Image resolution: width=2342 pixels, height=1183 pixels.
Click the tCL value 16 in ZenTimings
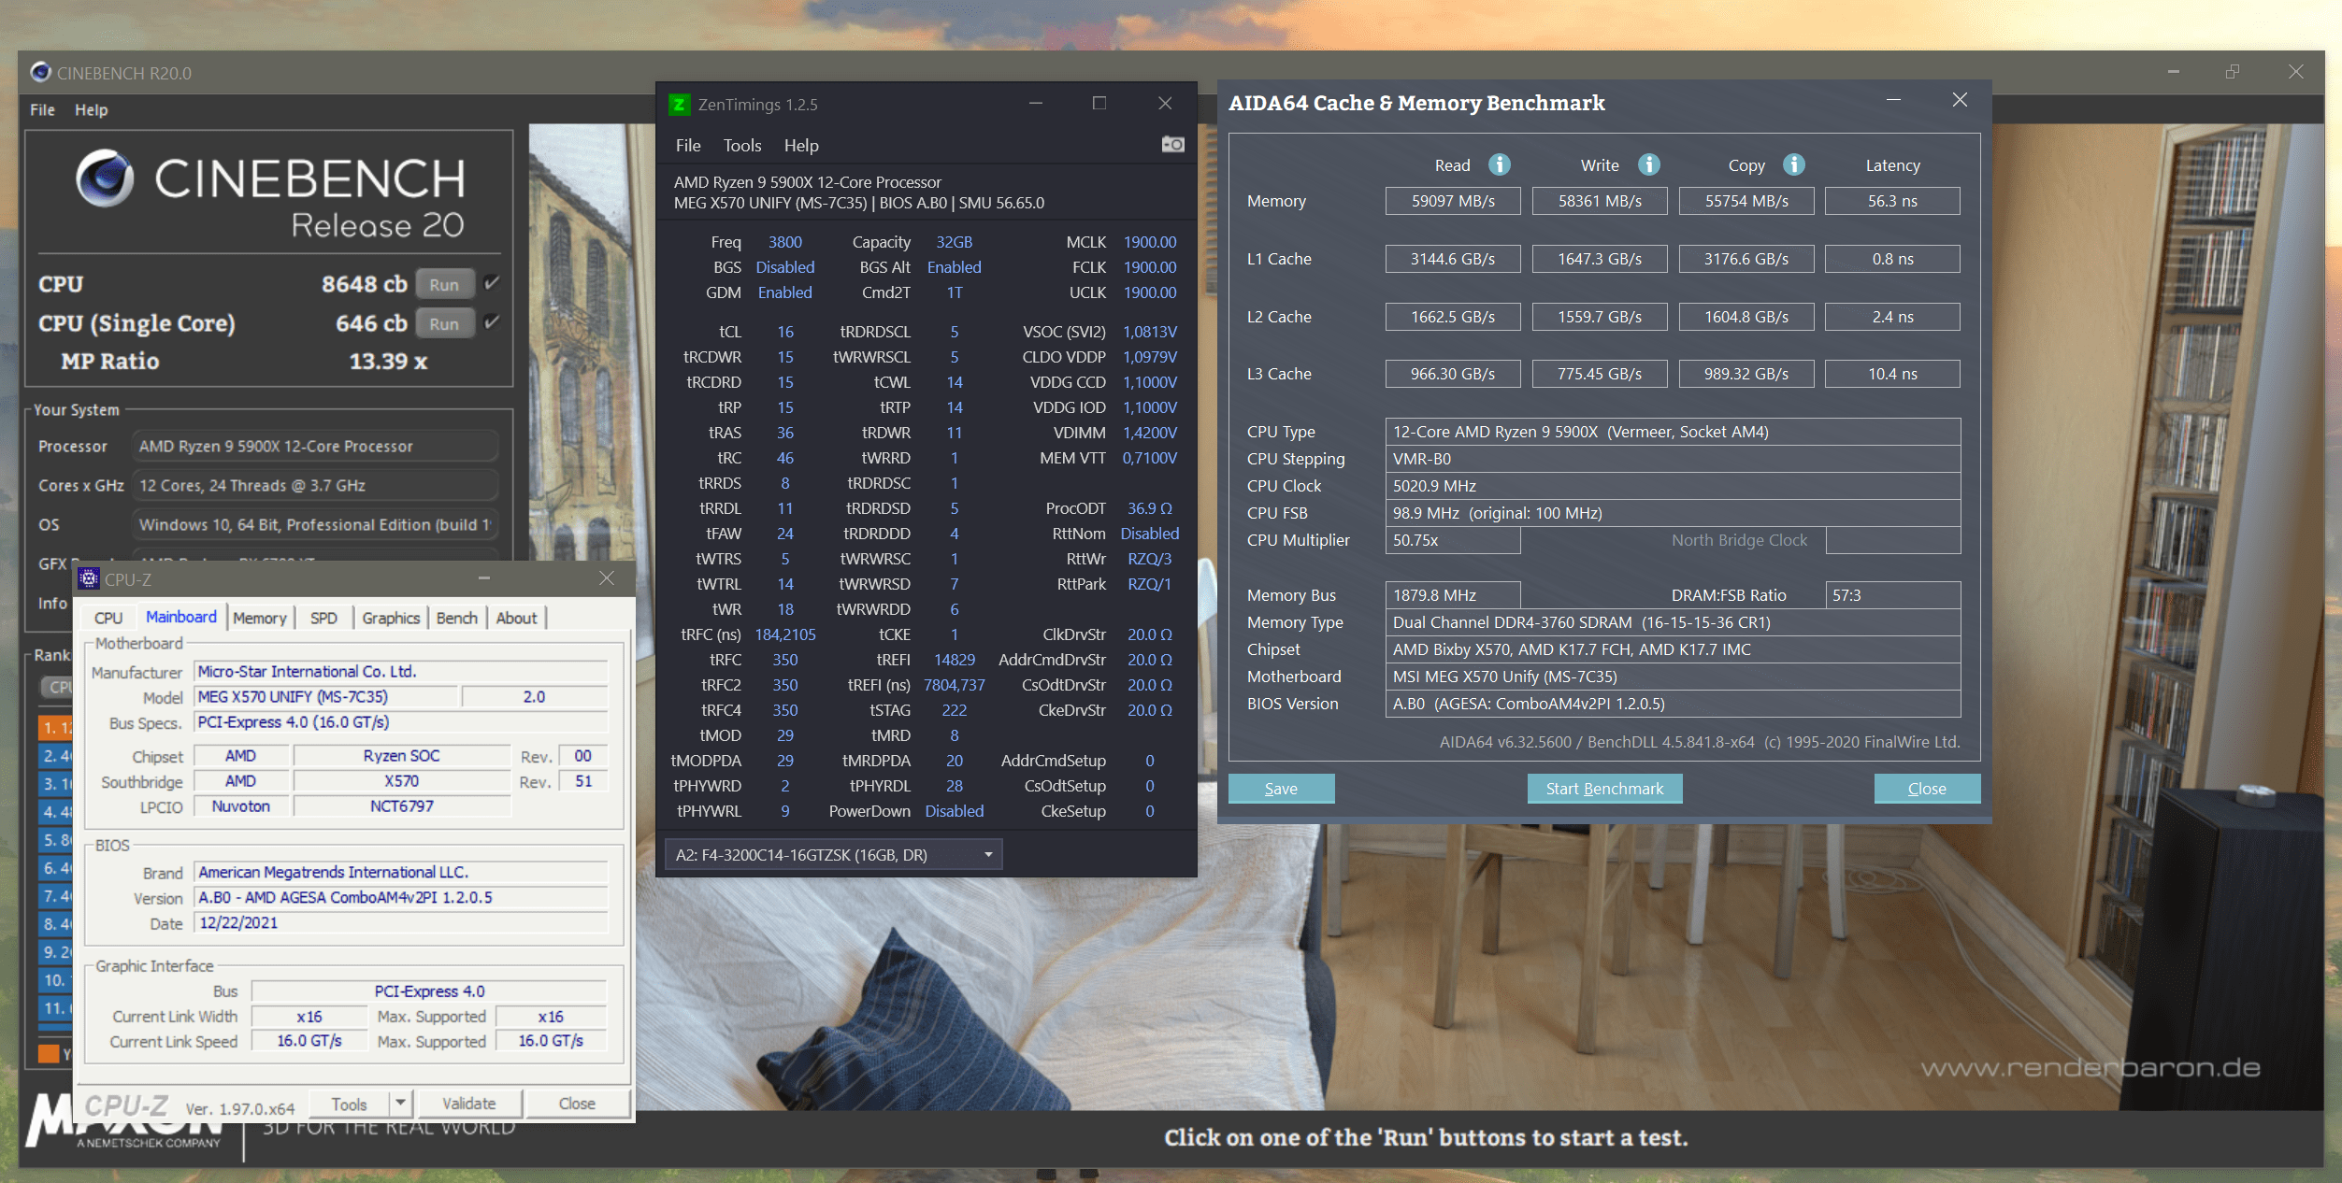click(785, 332)
